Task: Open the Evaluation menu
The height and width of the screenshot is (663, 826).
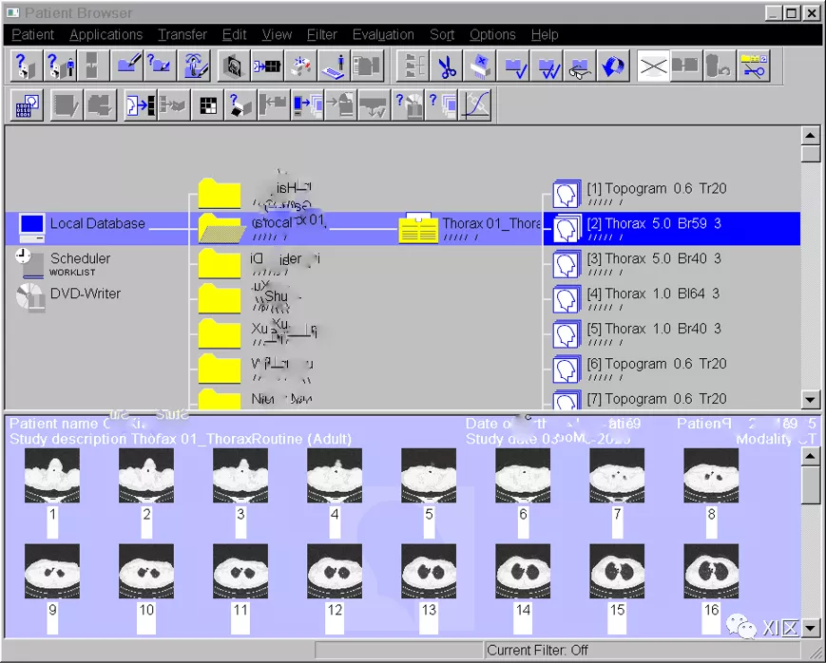Action: pyautogui.click(x=383, y=35)
